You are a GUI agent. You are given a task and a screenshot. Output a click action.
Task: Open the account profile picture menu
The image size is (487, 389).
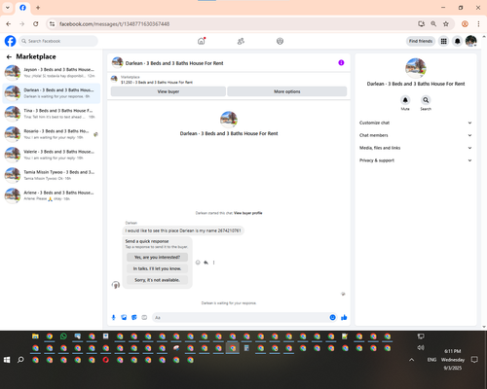[x=470, y=41]
